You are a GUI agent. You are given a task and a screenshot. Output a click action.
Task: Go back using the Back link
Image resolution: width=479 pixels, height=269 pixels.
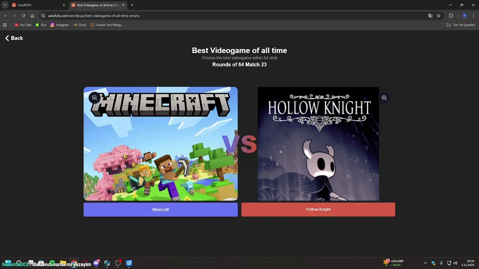pyautogui.click(x=14, y=38)
